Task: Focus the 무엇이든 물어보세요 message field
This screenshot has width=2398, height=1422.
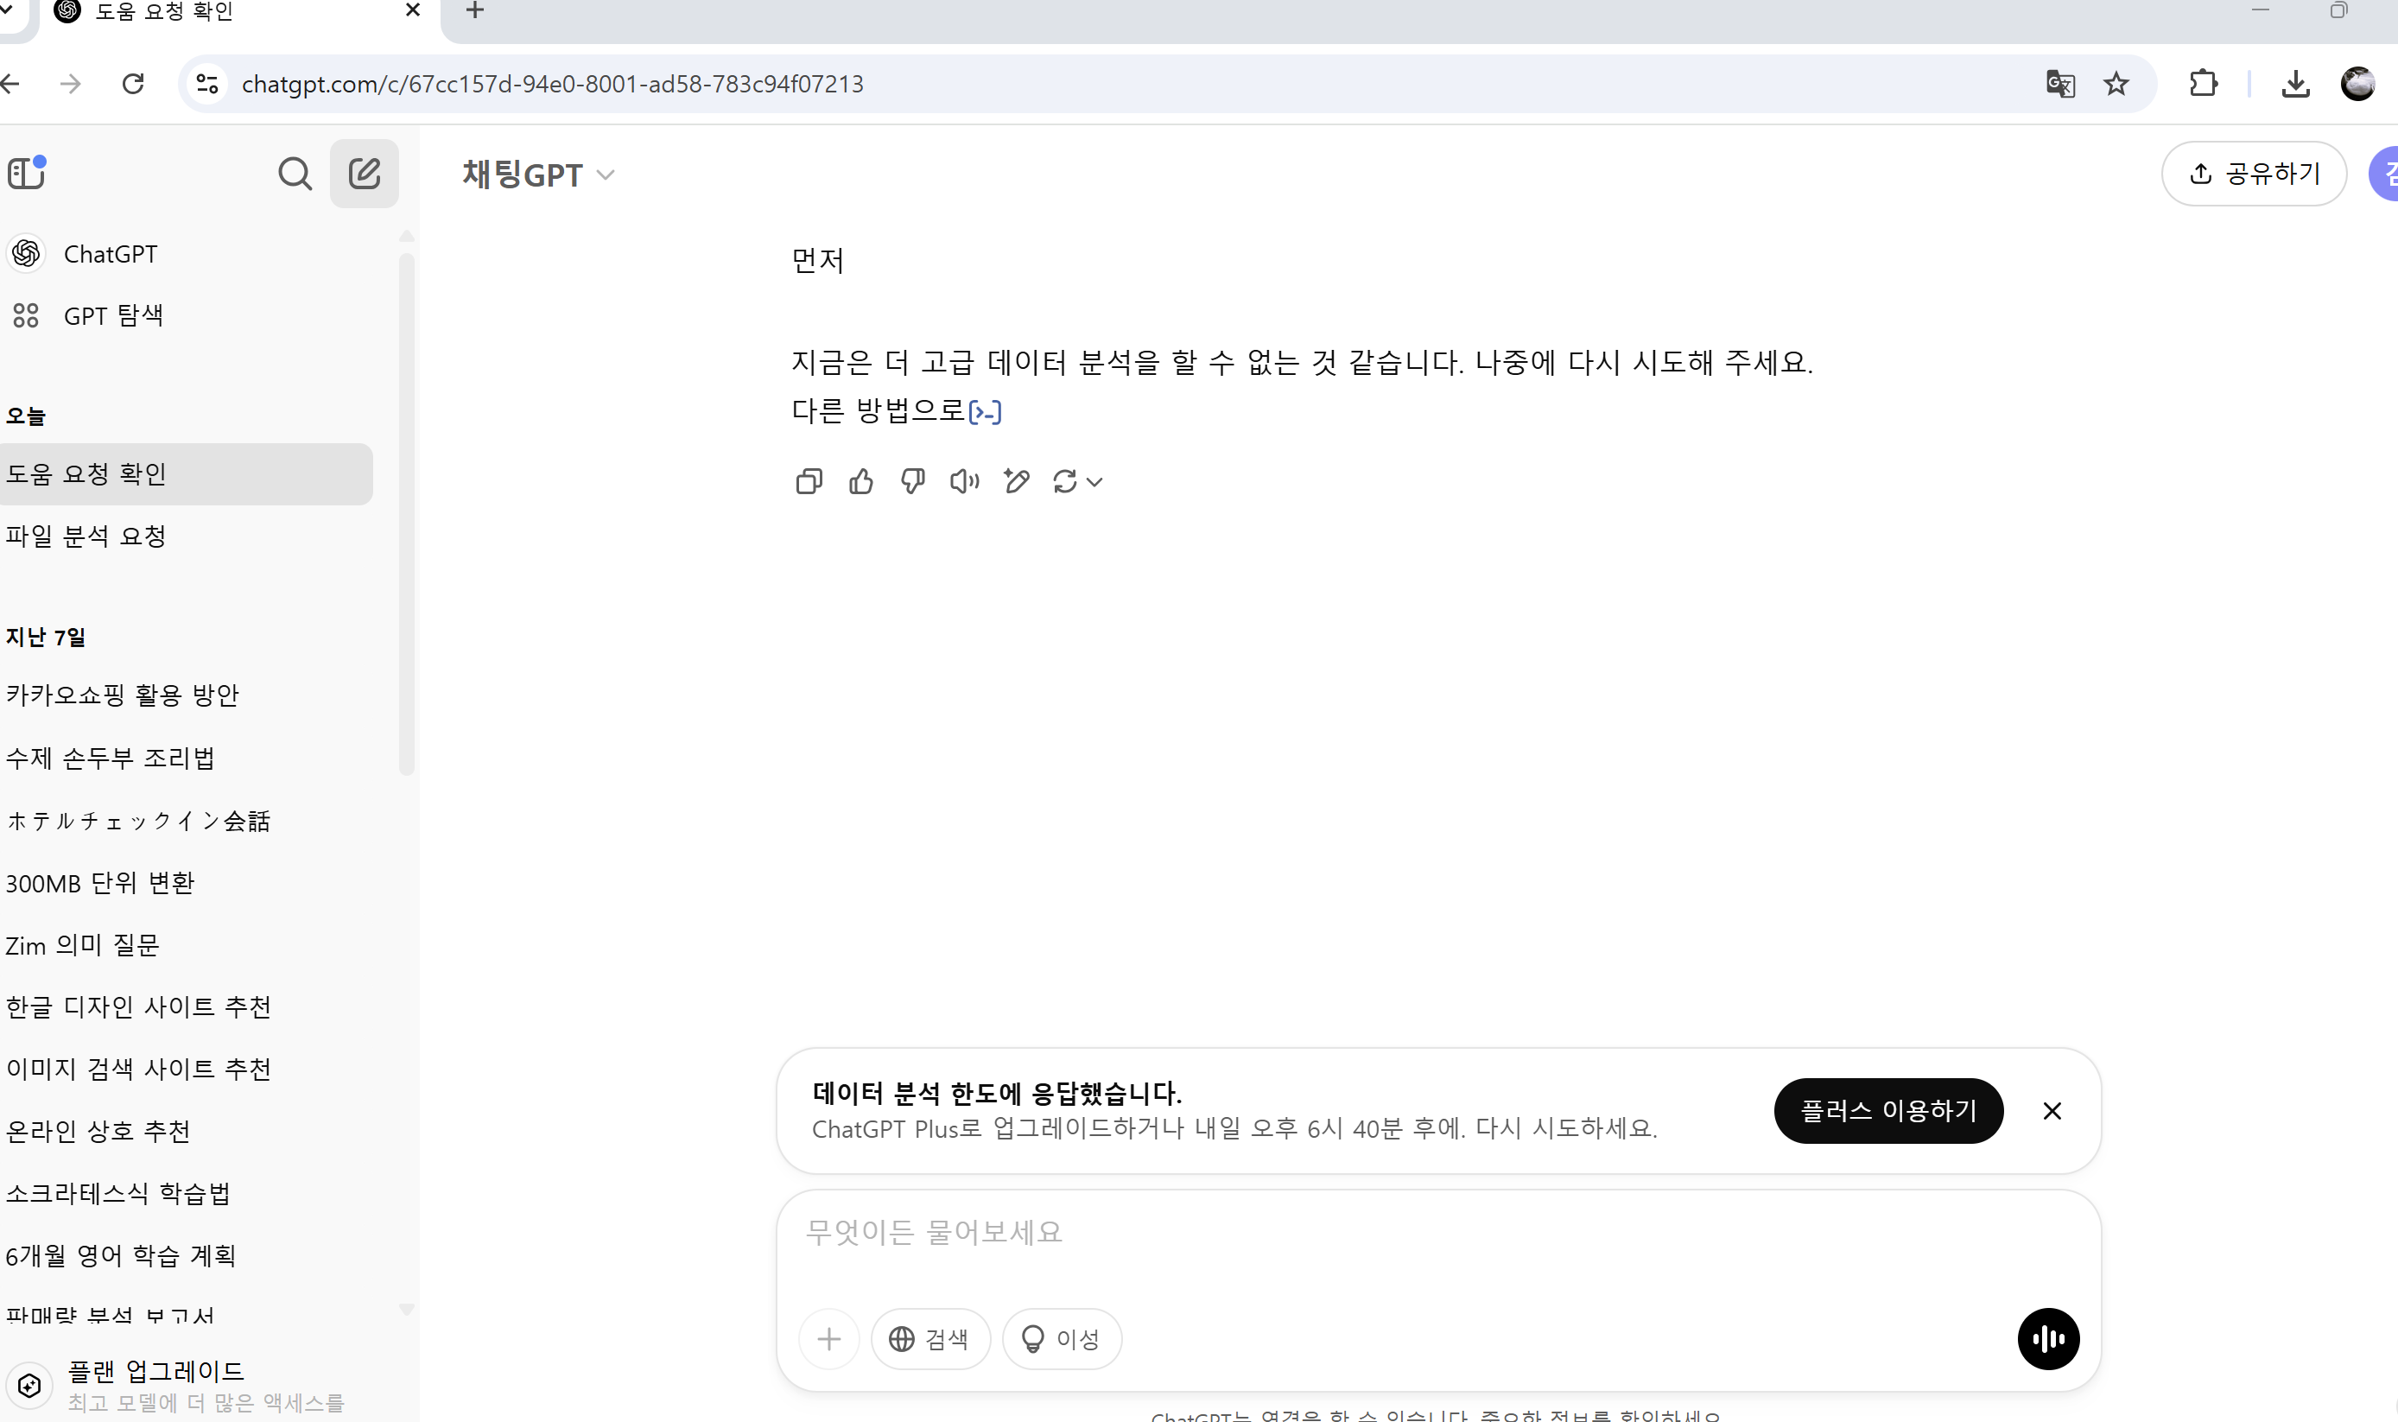Action: (x=1437, y=1233)
